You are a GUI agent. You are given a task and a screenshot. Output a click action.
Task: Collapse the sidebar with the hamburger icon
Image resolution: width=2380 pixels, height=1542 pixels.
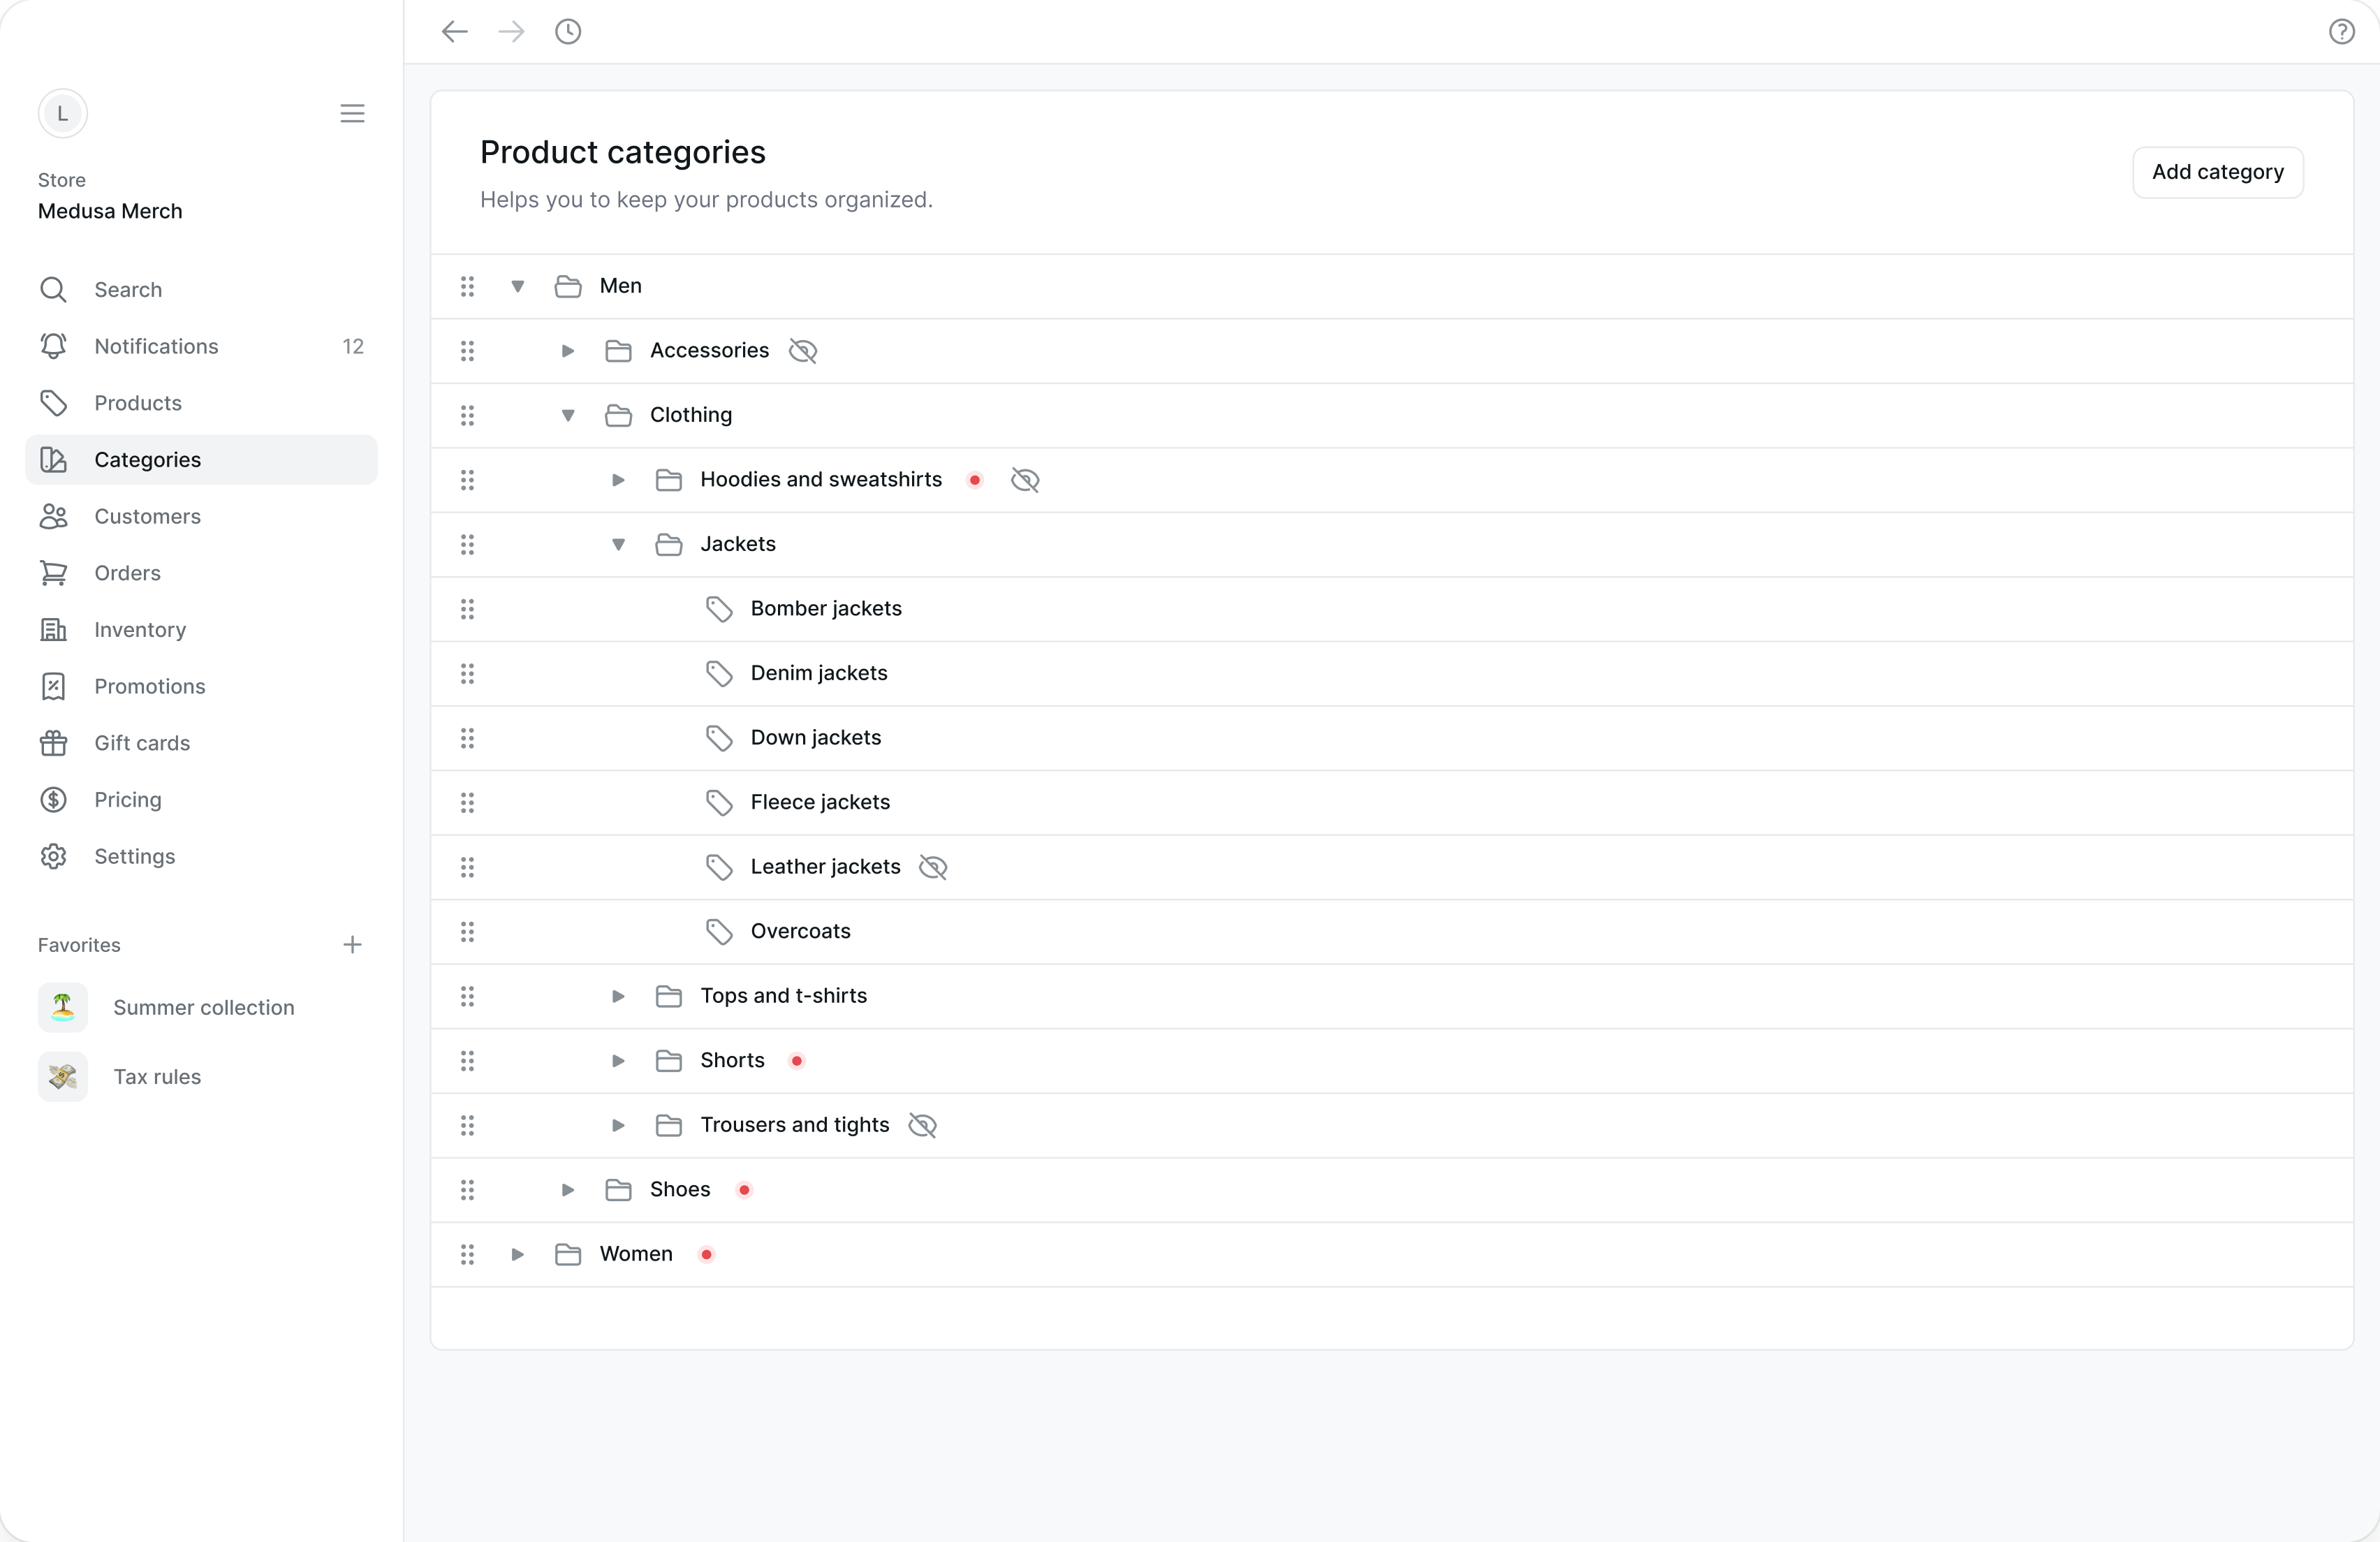click(x=352, y=114)
